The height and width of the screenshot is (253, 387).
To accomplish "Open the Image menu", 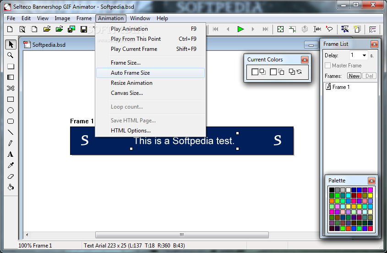I will (62, 18).
